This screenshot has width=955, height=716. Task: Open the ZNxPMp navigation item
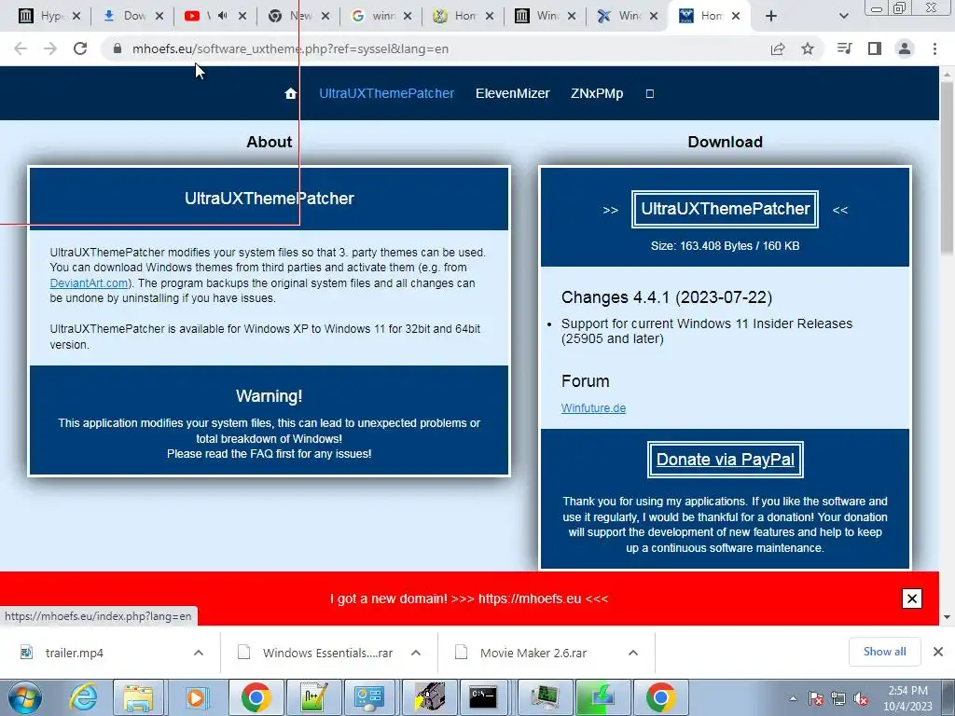click(597, 93)
